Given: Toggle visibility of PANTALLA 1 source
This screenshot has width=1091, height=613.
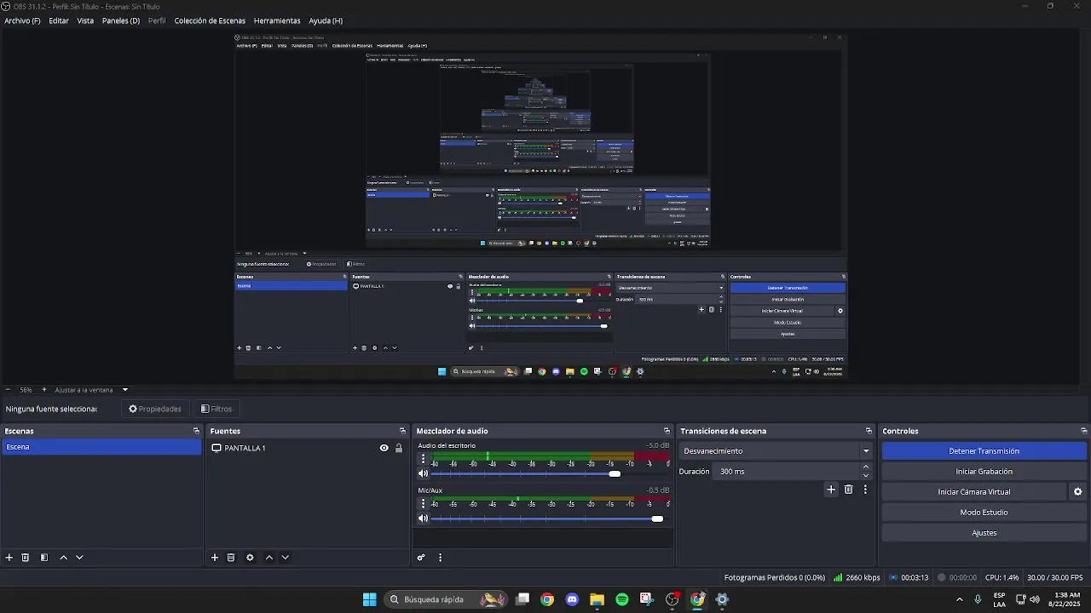Looking at the screenshot, I should tap(384, 448).
